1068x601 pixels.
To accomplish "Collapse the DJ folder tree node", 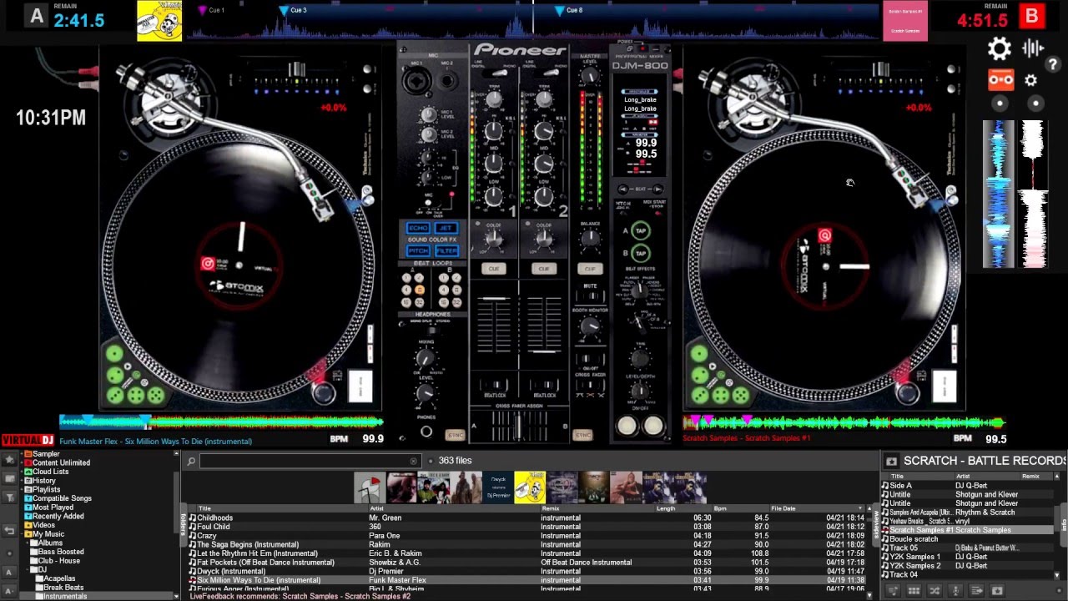I will [28, 569].
